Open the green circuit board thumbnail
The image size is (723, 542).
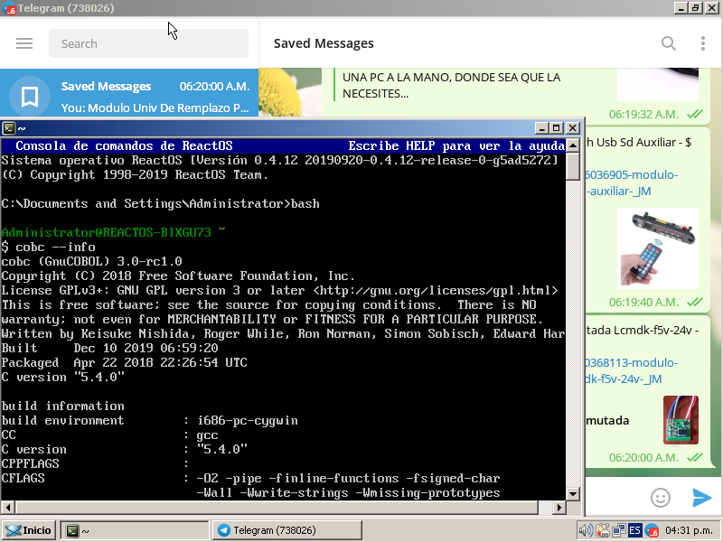coord(681,420)
